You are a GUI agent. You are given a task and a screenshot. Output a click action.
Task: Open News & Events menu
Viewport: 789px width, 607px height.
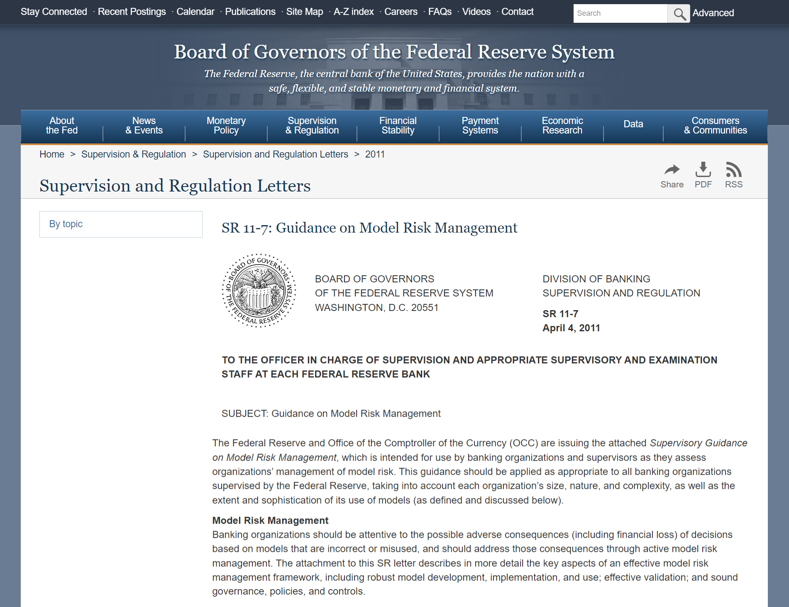pyautogui.click(x=144, y=126)
